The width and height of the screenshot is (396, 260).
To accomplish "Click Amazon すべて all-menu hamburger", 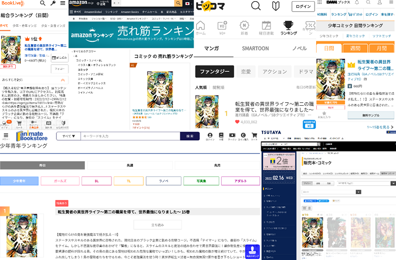I will pos(75,12).
